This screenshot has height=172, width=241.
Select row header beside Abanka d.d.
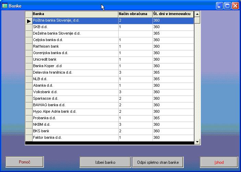coord(29,86)
